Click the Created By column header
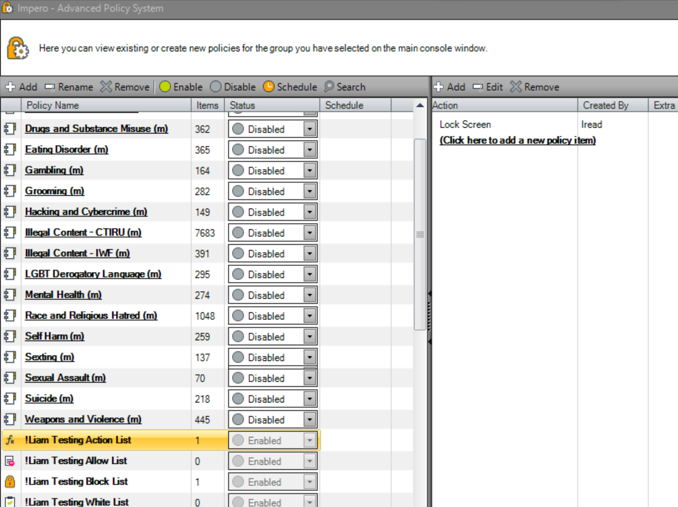 (613, 105)
